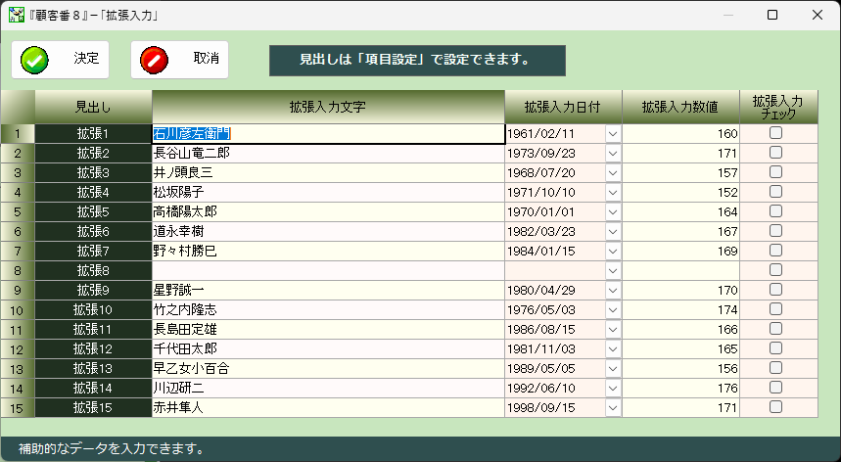The image size is (841, 462).
Task: Click the 見出しは「項目設定」で設定できます banner
Action: click(417, 61)
